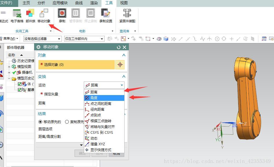Switch to the 主页 tab
Image resolution: width=274 pixels, height=167 pixels.
(x=26, y=3)
